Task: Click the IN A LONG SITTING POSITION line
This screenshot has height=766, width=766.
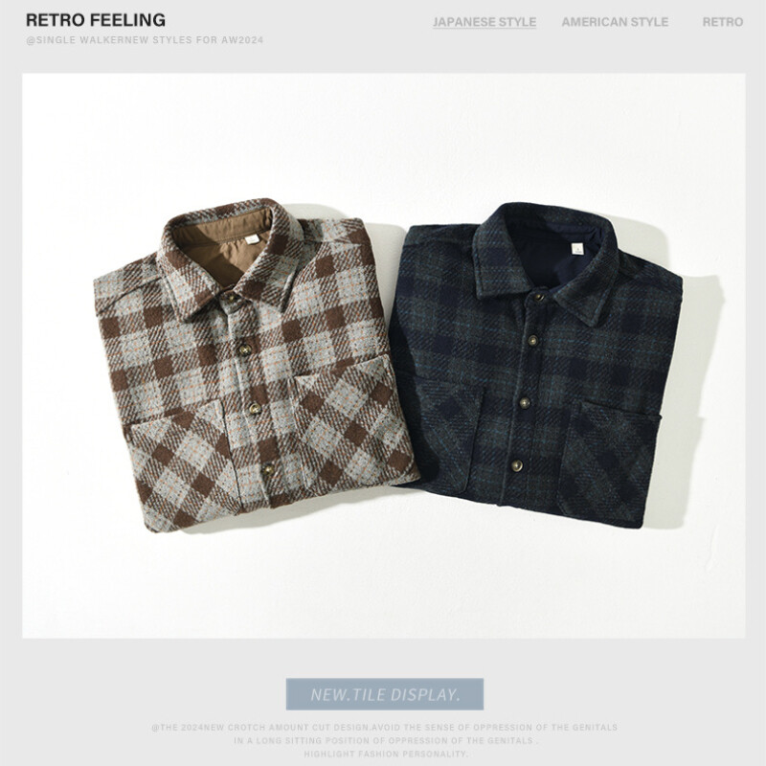Action: click(x=386, y=740)
